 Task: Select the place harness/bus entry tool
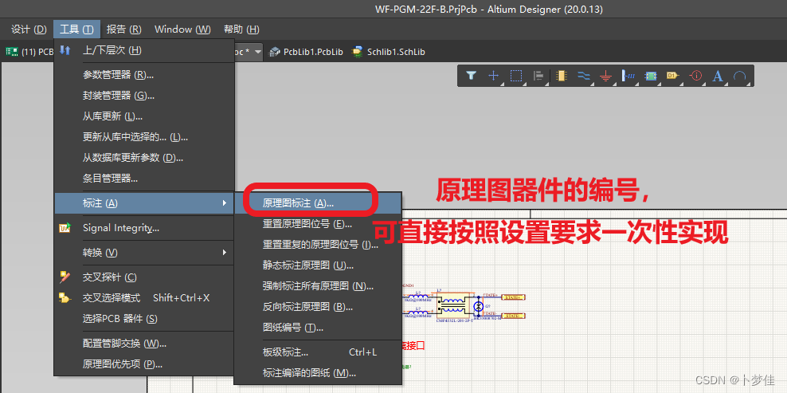tap(628, 76)
